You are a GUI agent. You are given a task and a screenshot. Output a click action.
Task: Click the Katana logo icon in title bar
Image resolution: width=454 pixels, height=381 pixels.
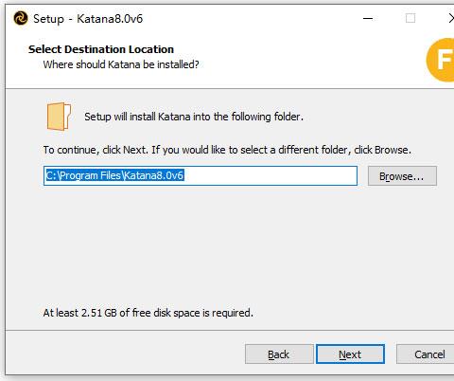21,18
